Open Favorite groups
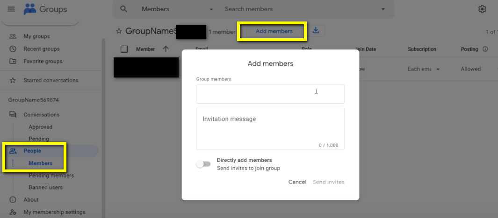 43,61
